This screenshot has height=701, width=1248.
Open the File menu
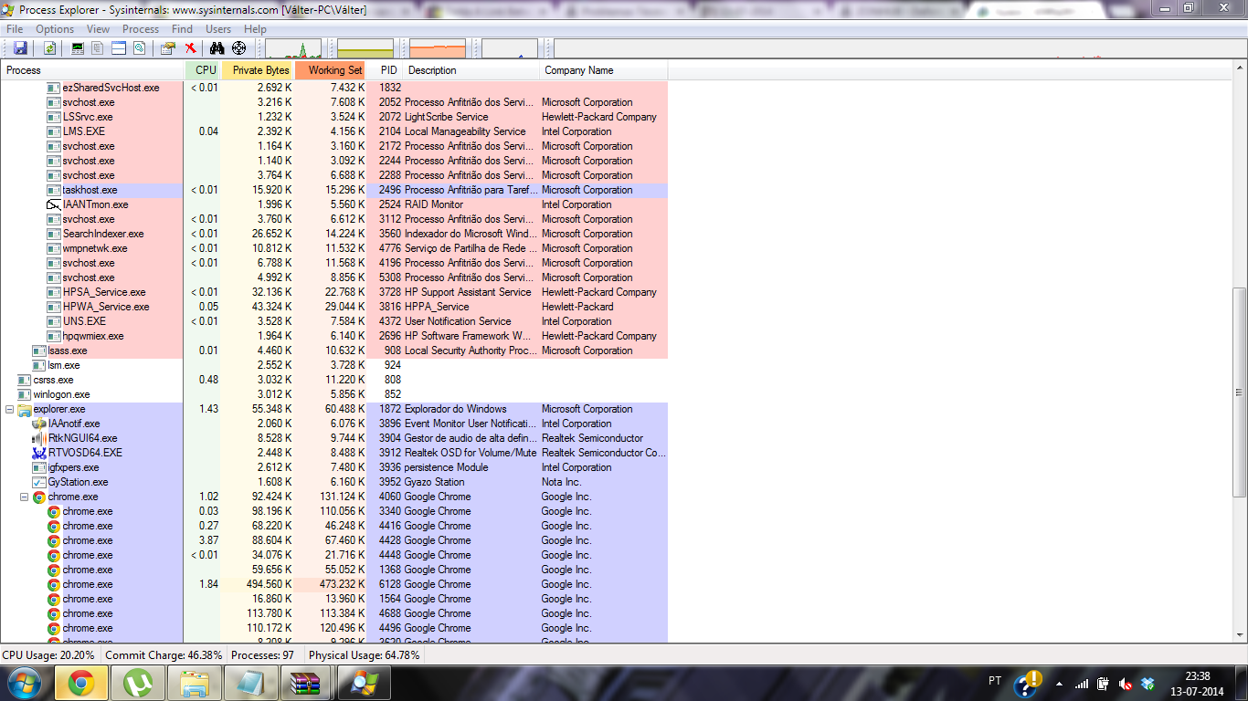[x=14, y=29]
